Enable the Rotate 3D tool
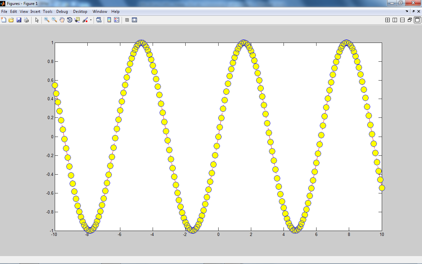The width and height of the screenshot is (422, 264). click(x=70, y=20)
